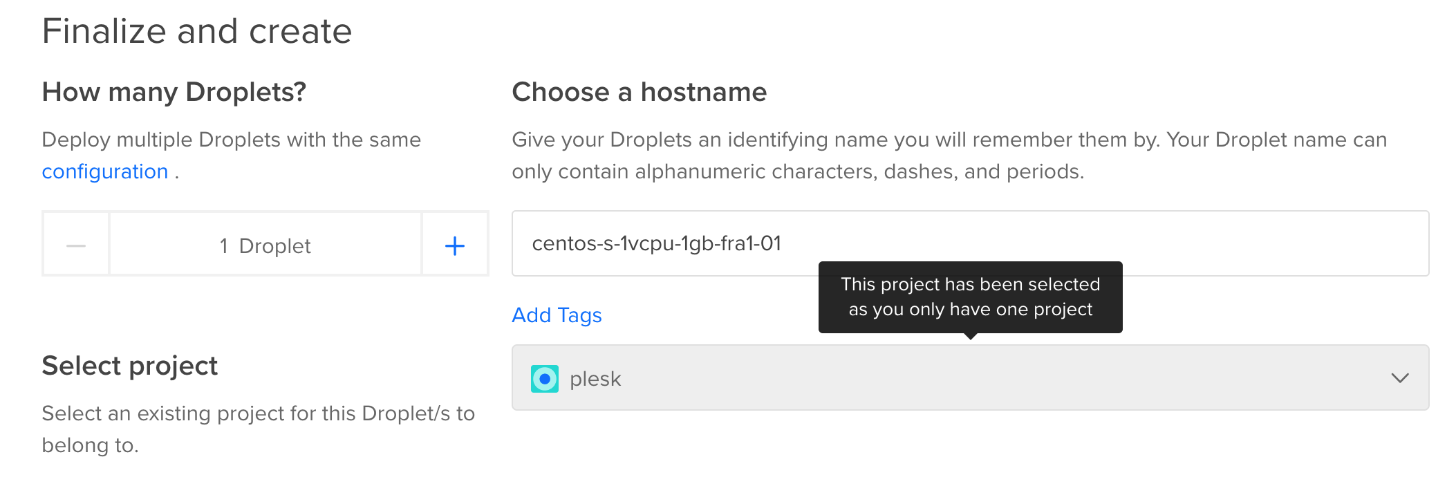Click the hostname naming rules description
Image resolution: width=1456 pixels, height=495 pixels.
click(949, 156)
